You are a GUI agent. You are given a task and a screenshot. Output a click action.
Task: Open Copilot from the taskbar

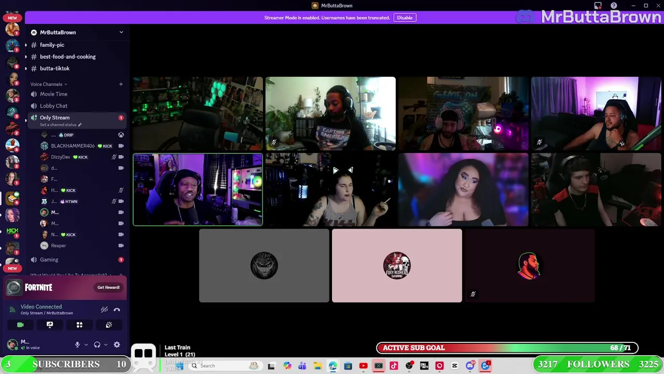pyautogui.click(x=287, y=366)
